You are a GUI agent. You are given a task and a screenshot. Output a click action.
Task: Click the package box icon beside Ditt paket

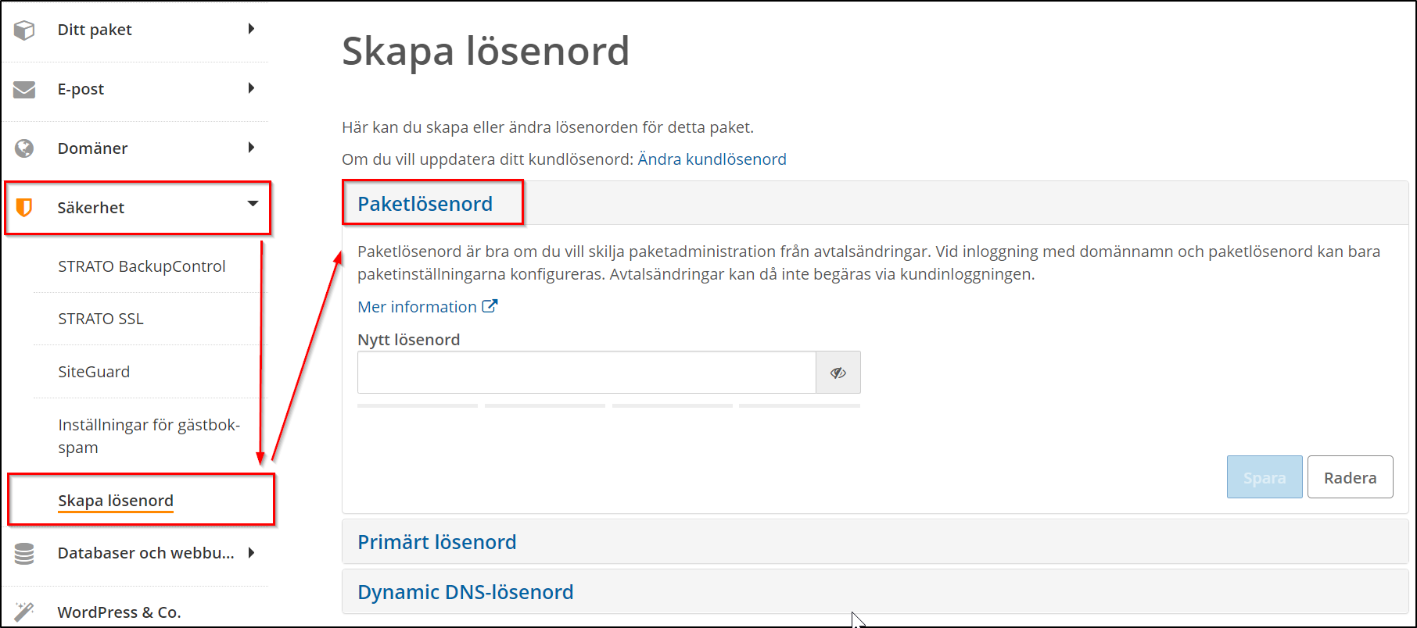24,30
